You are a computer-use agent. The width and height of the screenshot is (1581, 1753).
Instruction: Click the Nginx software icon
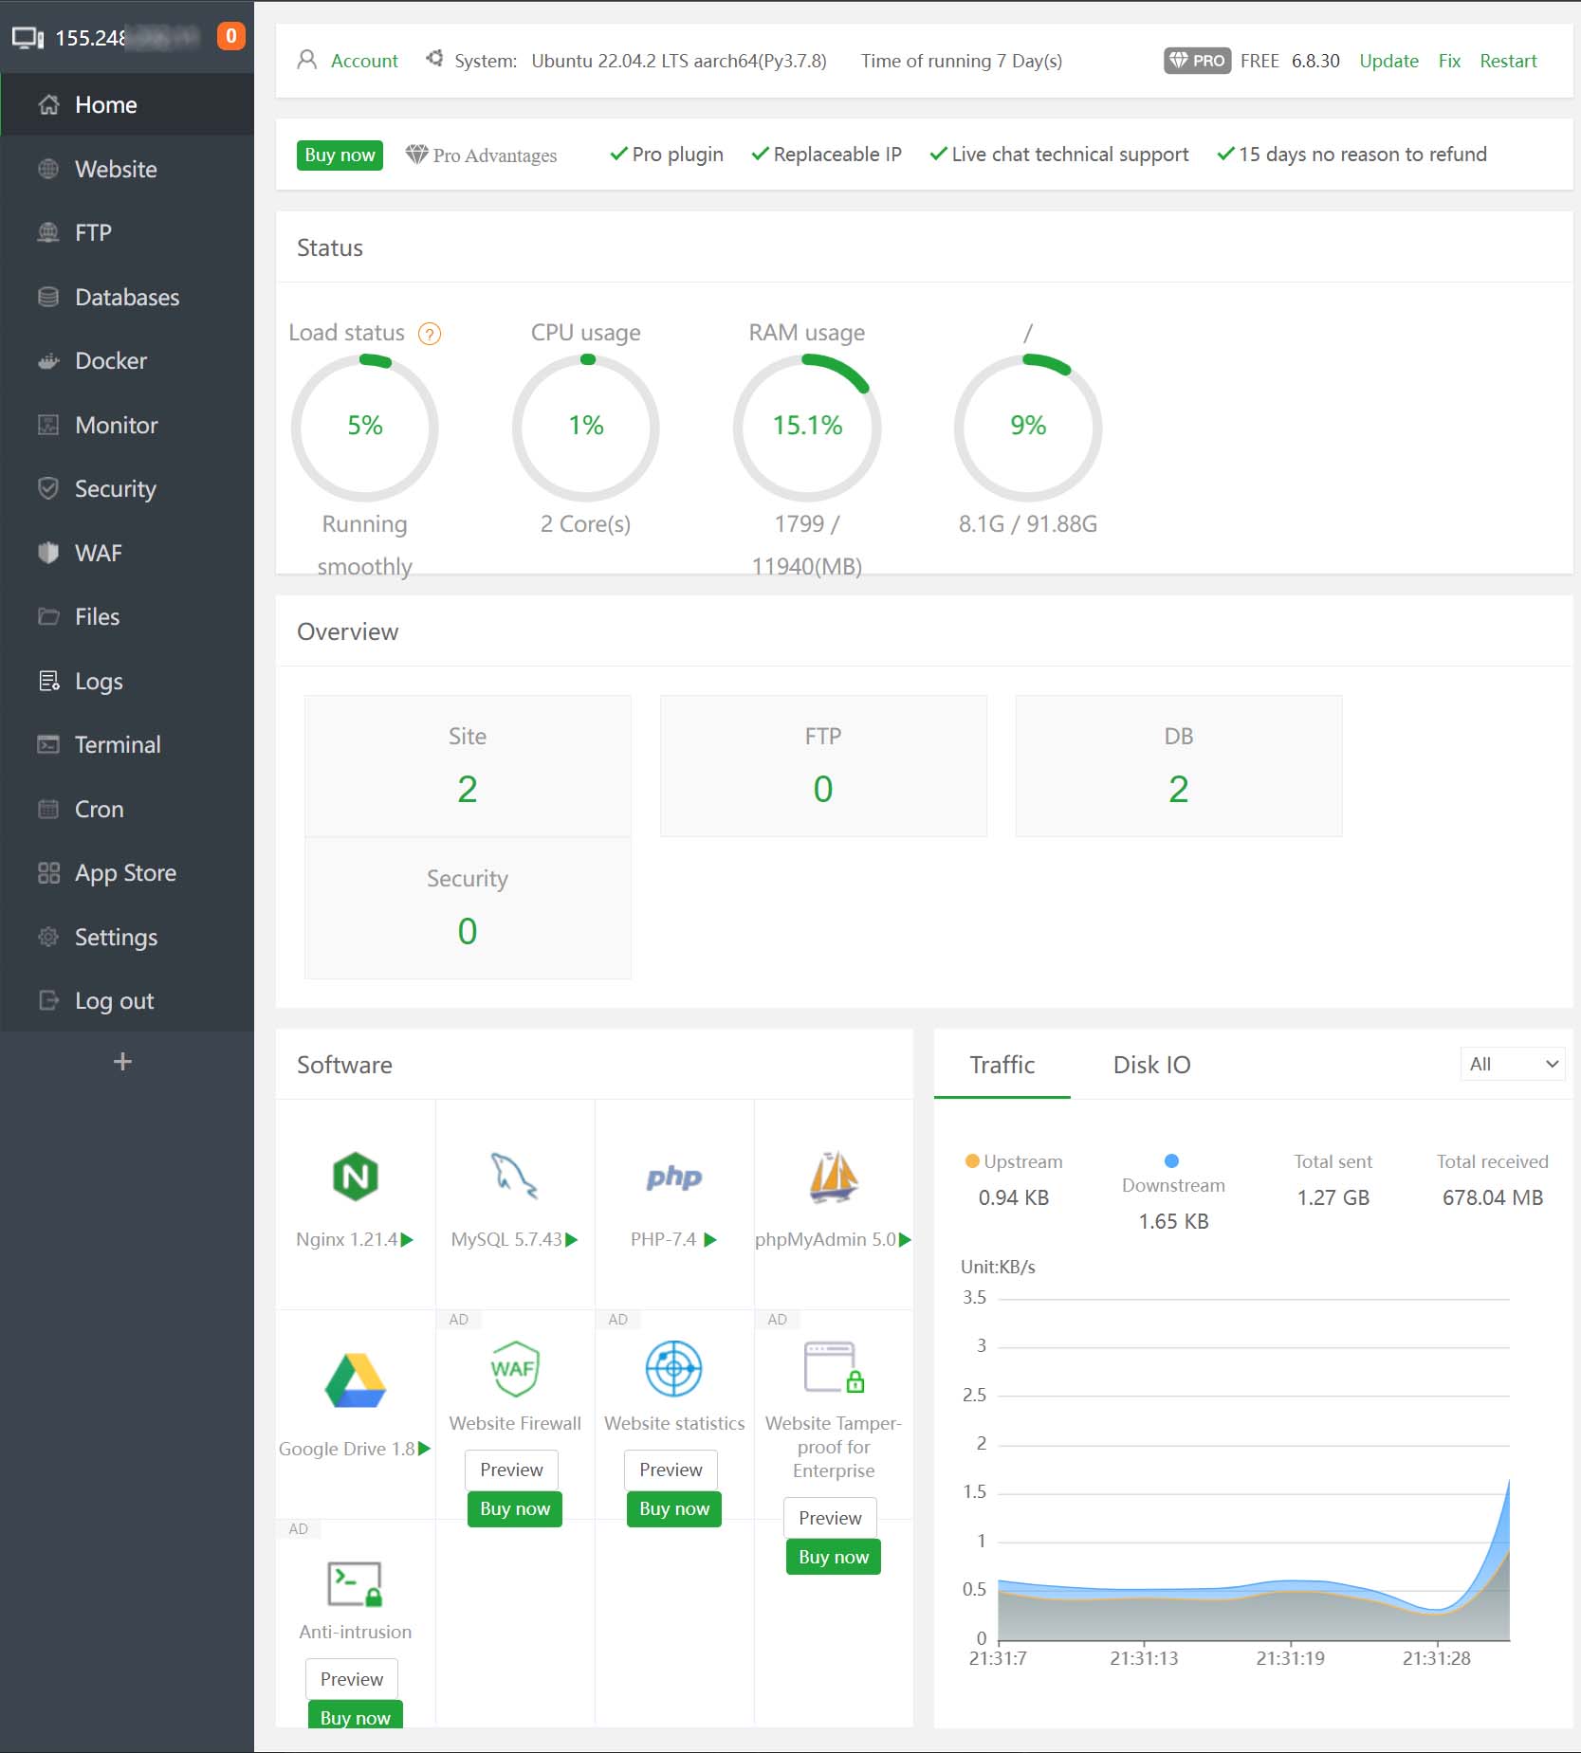(355, 1177)
